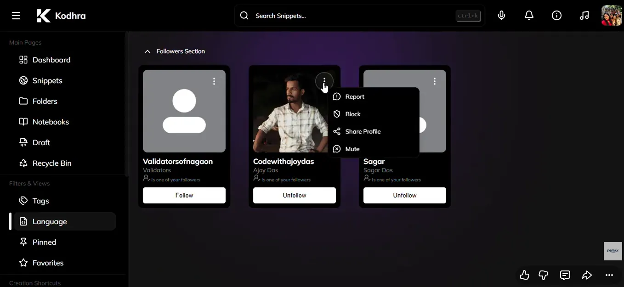This screenshot has width=624, height=287.
Task: Click the share arrow icon
Action: 587,275
